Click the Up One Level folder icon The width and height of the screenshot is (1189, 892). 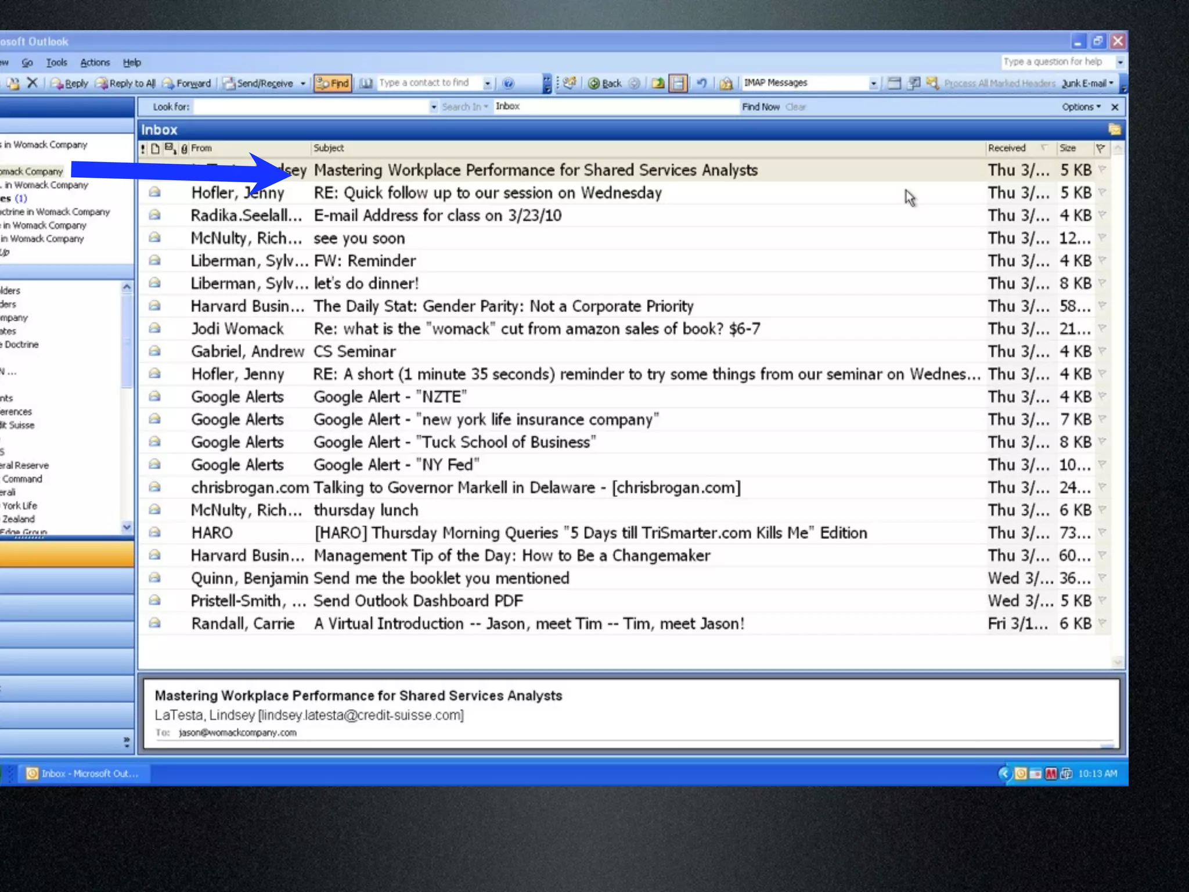658,83
